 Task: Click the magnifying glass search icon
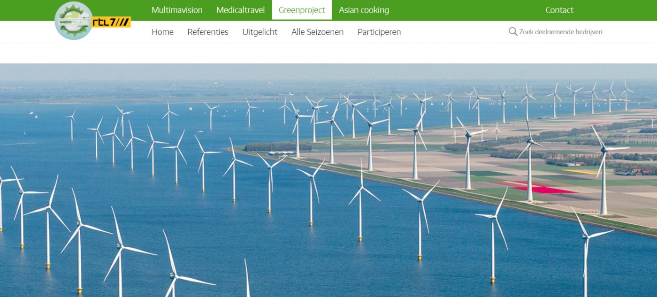click(513, 31)
